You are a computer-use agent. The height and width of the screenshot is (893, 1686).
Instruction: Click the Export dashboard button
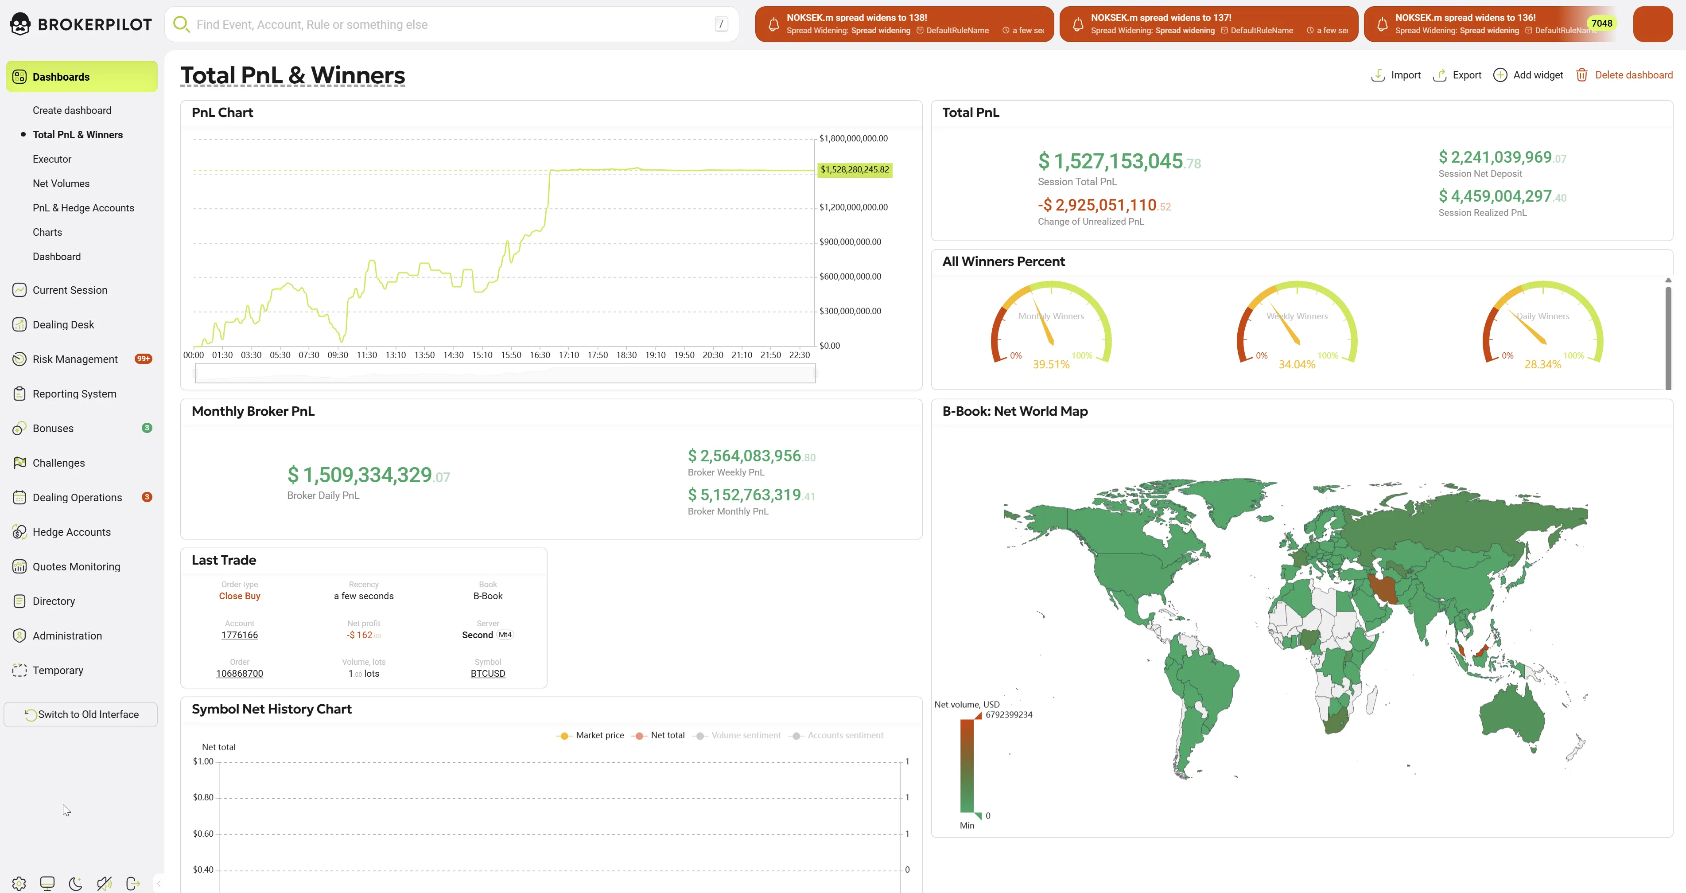click(1457, 75)
